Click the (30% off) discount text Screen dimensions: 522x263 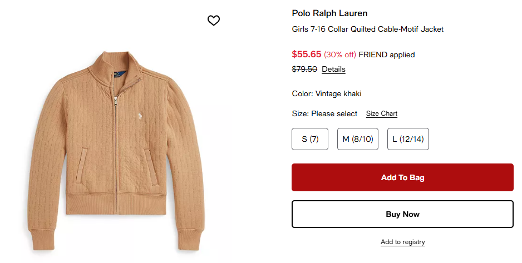tap(340, 54)
